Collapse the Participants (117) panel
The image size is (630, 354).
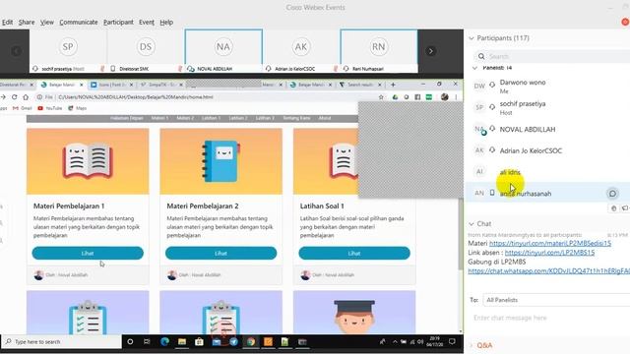472,38
